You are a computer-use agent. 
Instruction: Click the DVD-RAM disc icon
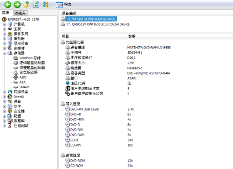tap(68, 134)
